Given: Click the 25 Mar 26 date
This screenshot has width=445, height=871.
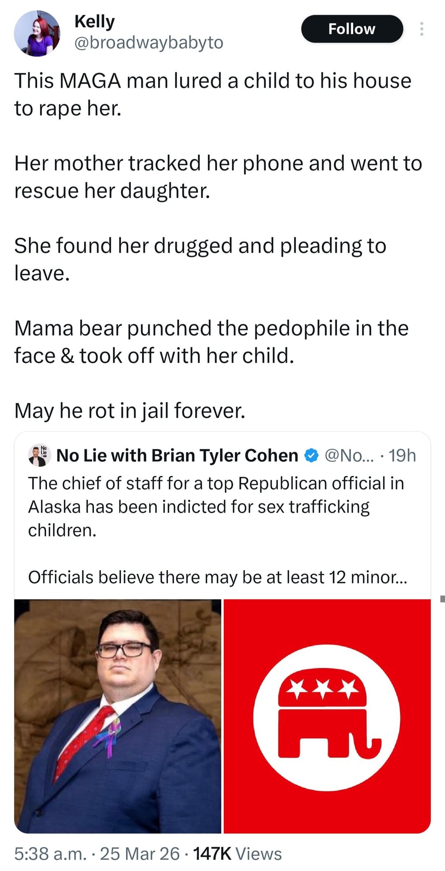Looking at the screenshot, I should tap(140, 854).
